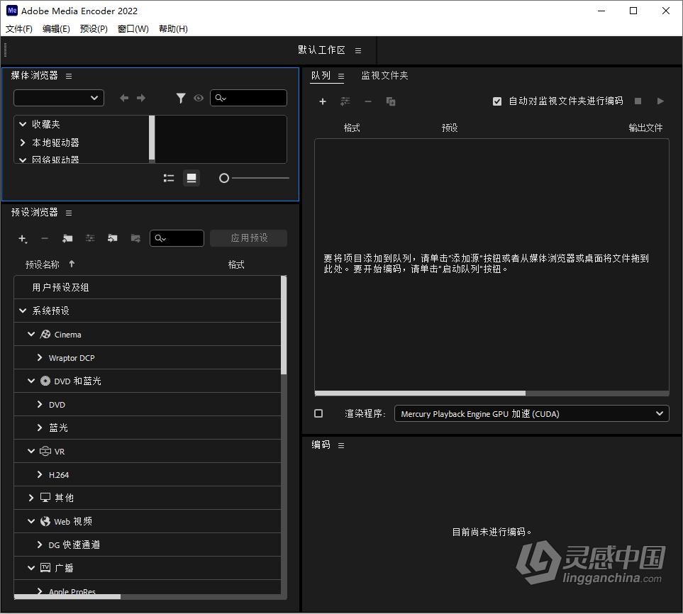
Task: Export presets with the export icon
Action: 135,238
